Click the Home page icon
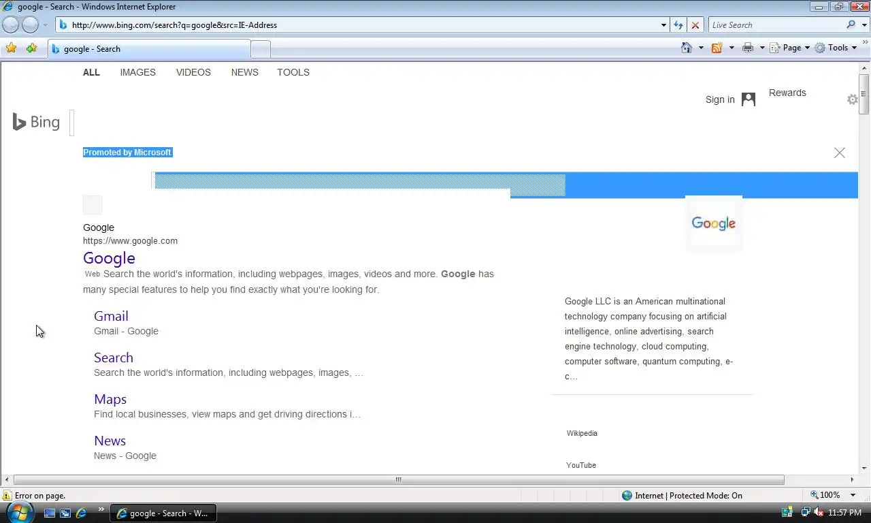 687,48
